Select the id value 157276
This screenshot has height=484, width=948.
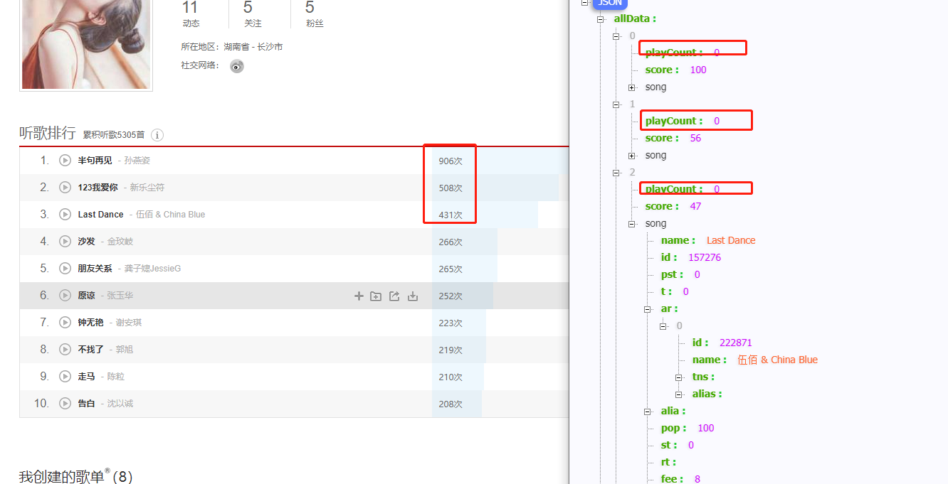point(705,257)
